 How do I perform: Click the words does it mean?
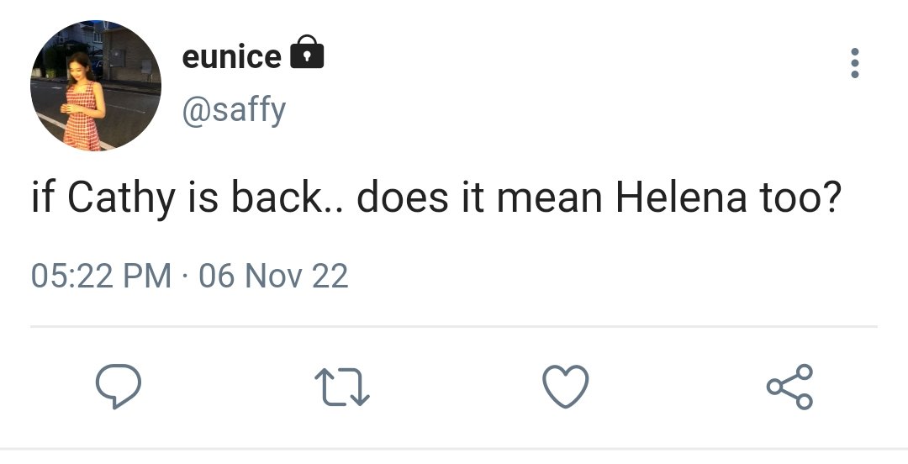coord(479,198)
